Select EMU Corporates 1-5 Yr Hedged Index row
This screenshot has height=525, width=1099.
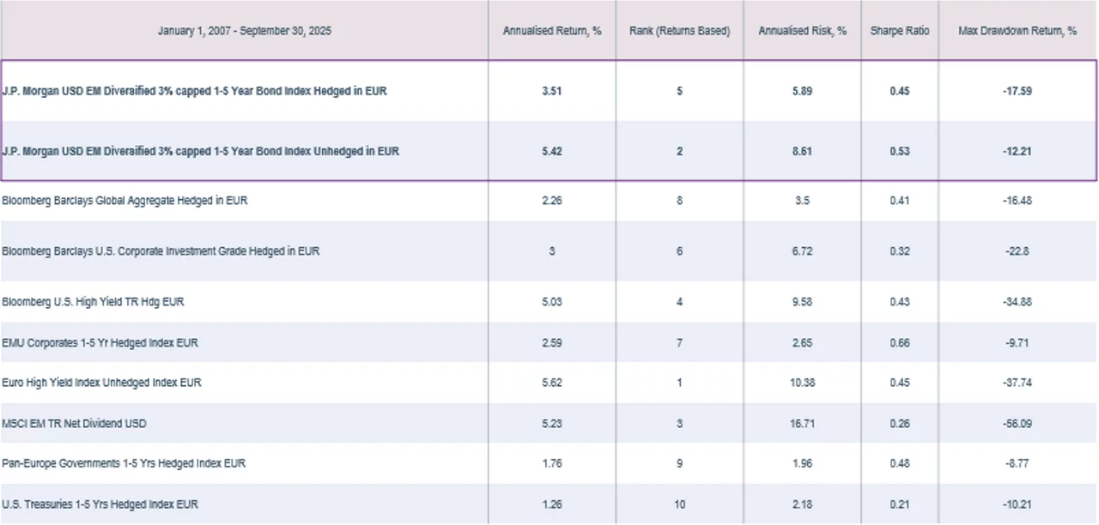point(100,343)
